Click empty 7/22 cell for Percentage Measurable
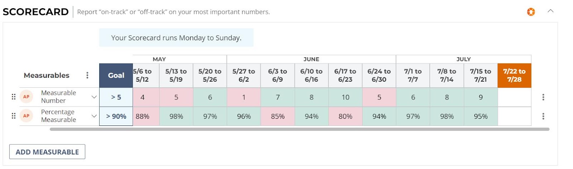 514,116
